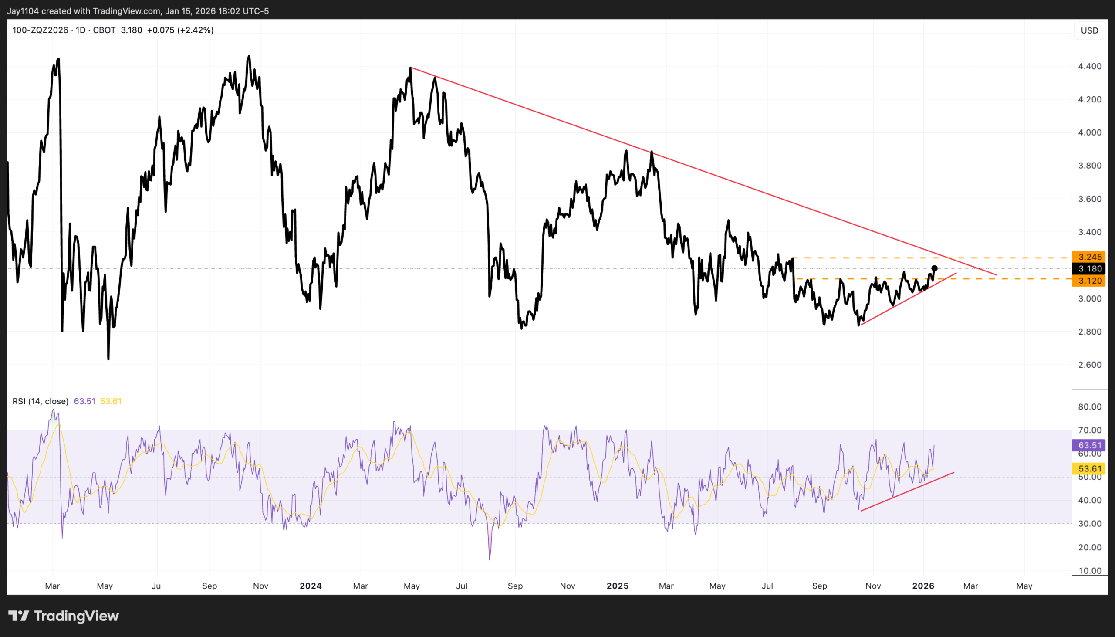Click the purple 63.51 RSI axis tag
Screen dimensions: 1115x637
(1090, 445)
